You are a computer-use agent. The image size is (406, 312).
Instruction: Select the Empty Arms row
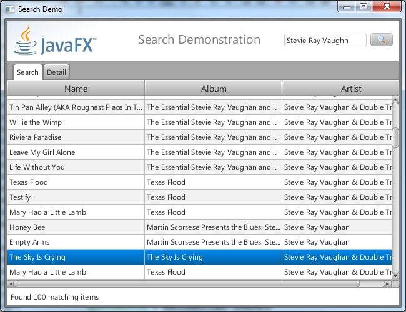click(x=76, y=242)
